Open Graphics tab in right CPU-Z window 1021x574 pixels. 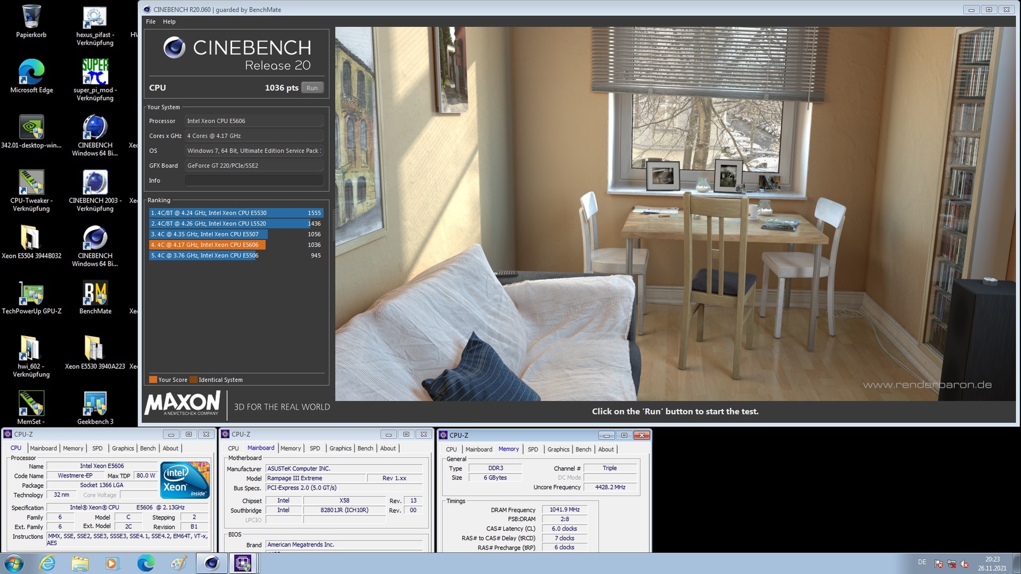(558, 450)
